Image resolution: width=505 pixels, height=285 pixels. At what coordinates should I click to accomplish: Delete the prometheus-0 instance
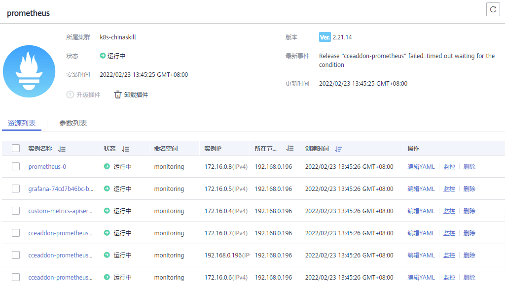(469, 167)
